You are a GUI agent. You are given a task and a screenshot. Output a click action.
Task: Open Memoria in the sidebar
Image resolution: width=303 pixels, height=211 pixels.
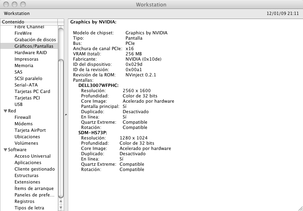(24, 65)
